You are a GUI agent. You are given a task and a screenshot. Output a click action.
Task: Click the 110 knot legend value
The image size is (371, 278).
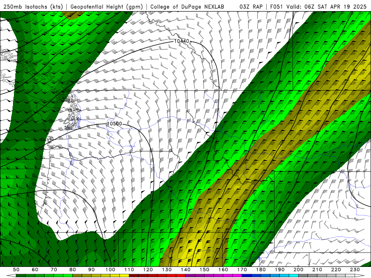[x=129, y=270]
